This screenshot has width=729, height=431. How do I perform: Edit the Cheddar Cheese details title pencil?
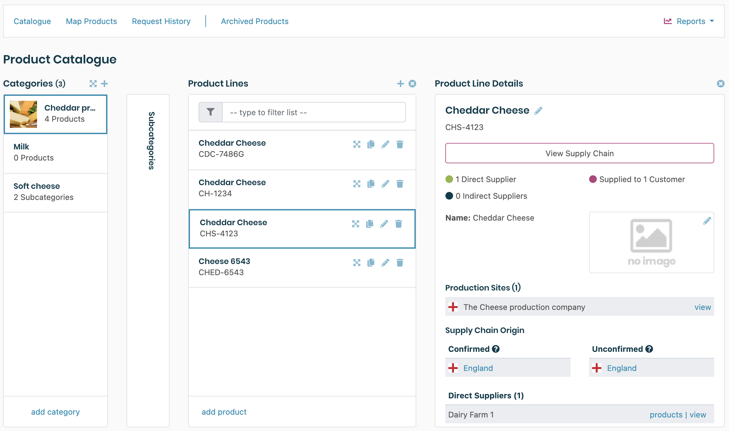538,111
